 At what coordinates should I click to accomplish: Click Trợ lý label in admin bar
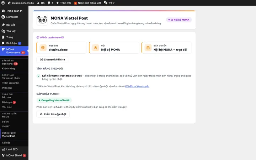pyautogui.click(x=112, y=3)
